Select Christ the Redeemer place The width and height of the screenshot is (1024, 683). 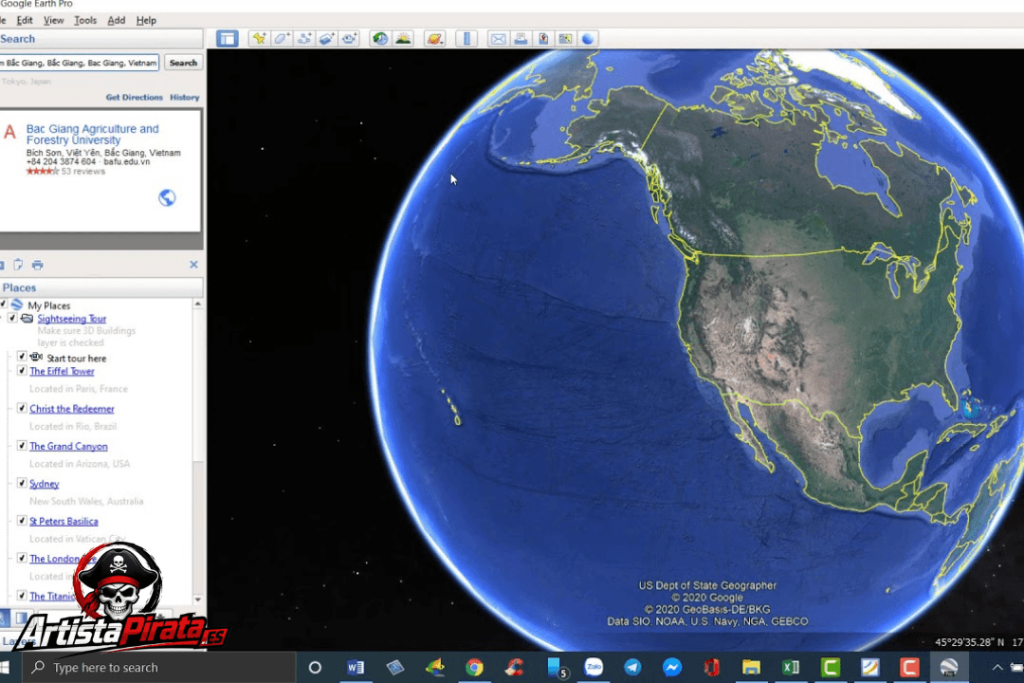coord(72,409)
